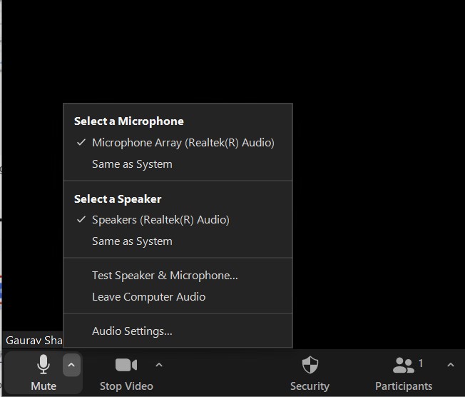Choose Same as System under Select a Microphone

(x=132, y=164)
